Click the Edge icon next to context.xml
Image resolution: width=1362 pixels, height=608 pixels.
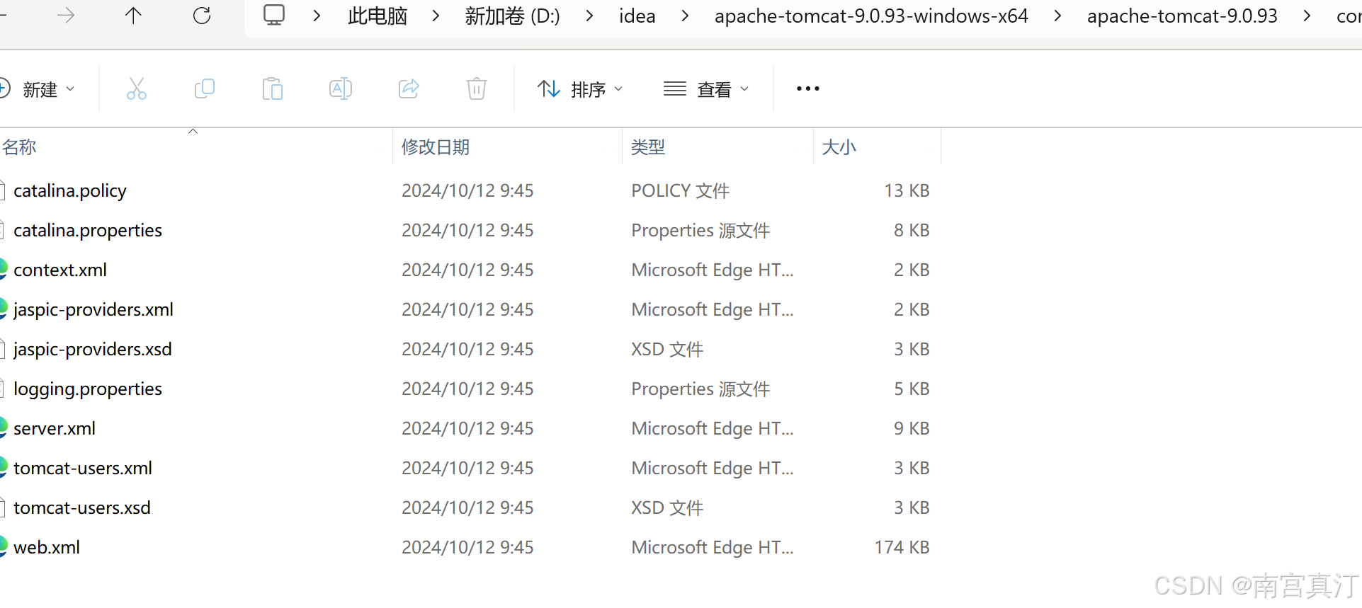(4, 270)
